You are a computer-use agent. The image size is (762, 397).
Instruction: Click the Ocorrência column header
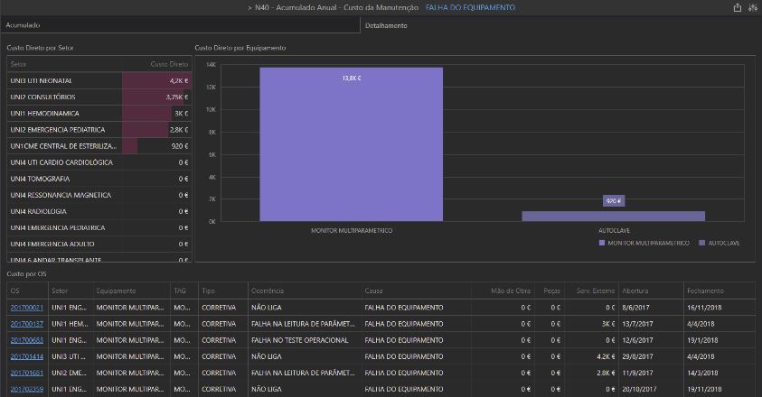pos(268,291)
